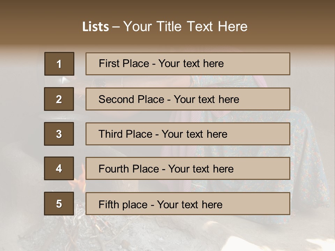Select 'Your Title Text Here' title text
The image size is (335, 251).
(185, 27)
